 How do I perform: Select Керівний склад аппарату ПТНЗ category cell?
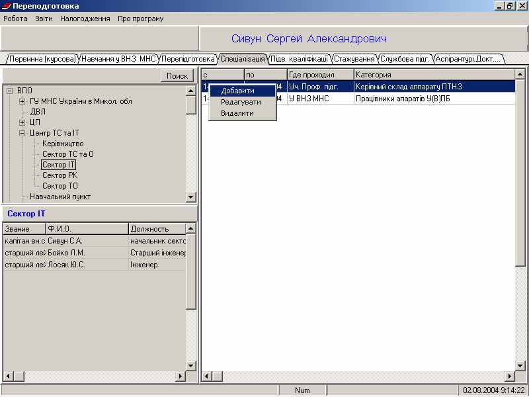[x=434, y=87]
